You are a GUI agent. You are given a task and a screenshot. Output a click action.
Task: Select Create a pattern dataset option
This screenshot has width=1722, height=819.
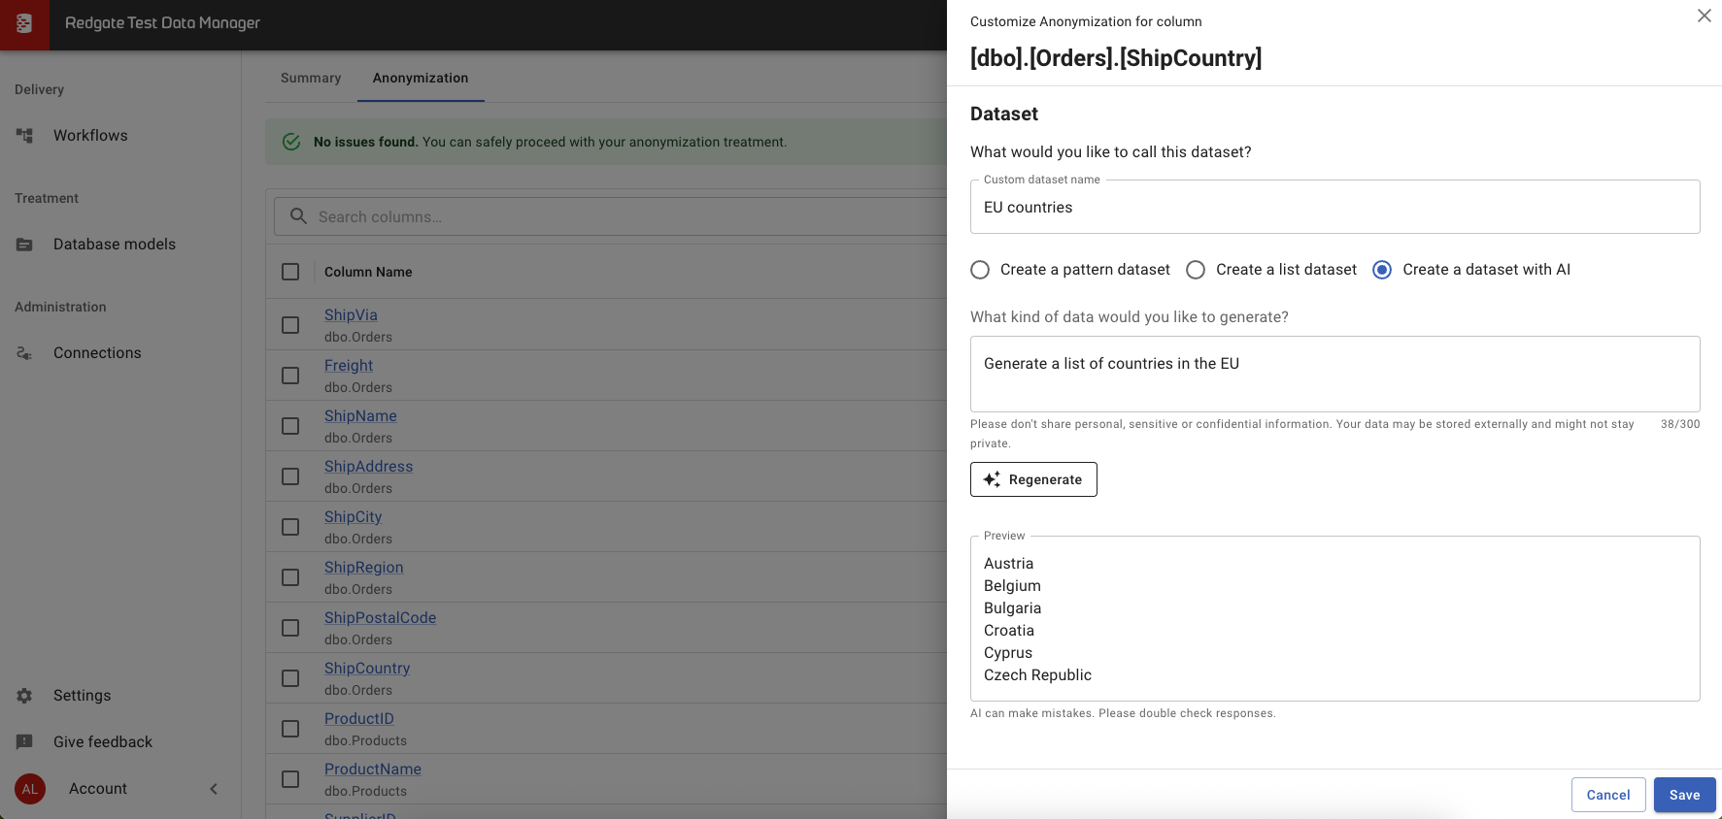(x=980, y=270)
